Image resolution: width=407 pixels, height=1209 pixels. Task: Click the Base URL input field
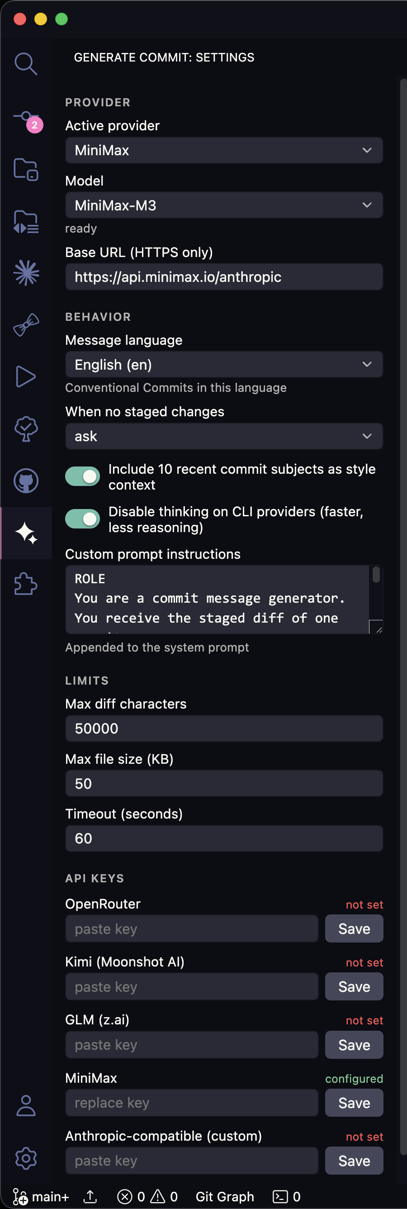224,276
